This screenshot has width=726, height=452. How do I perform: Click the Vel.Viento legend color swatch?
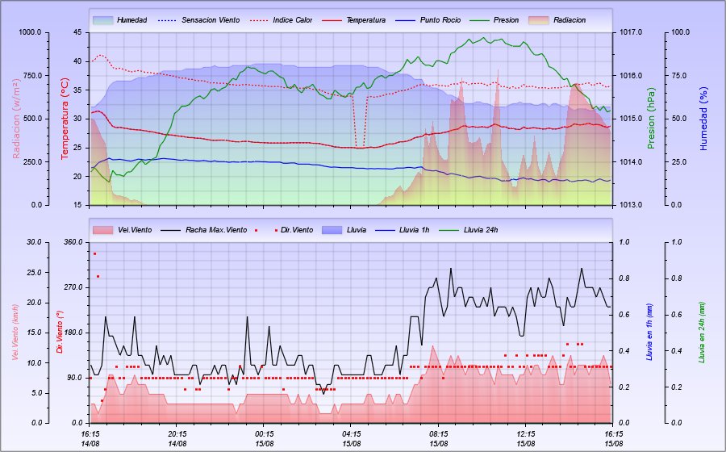[x=102, y=230]
